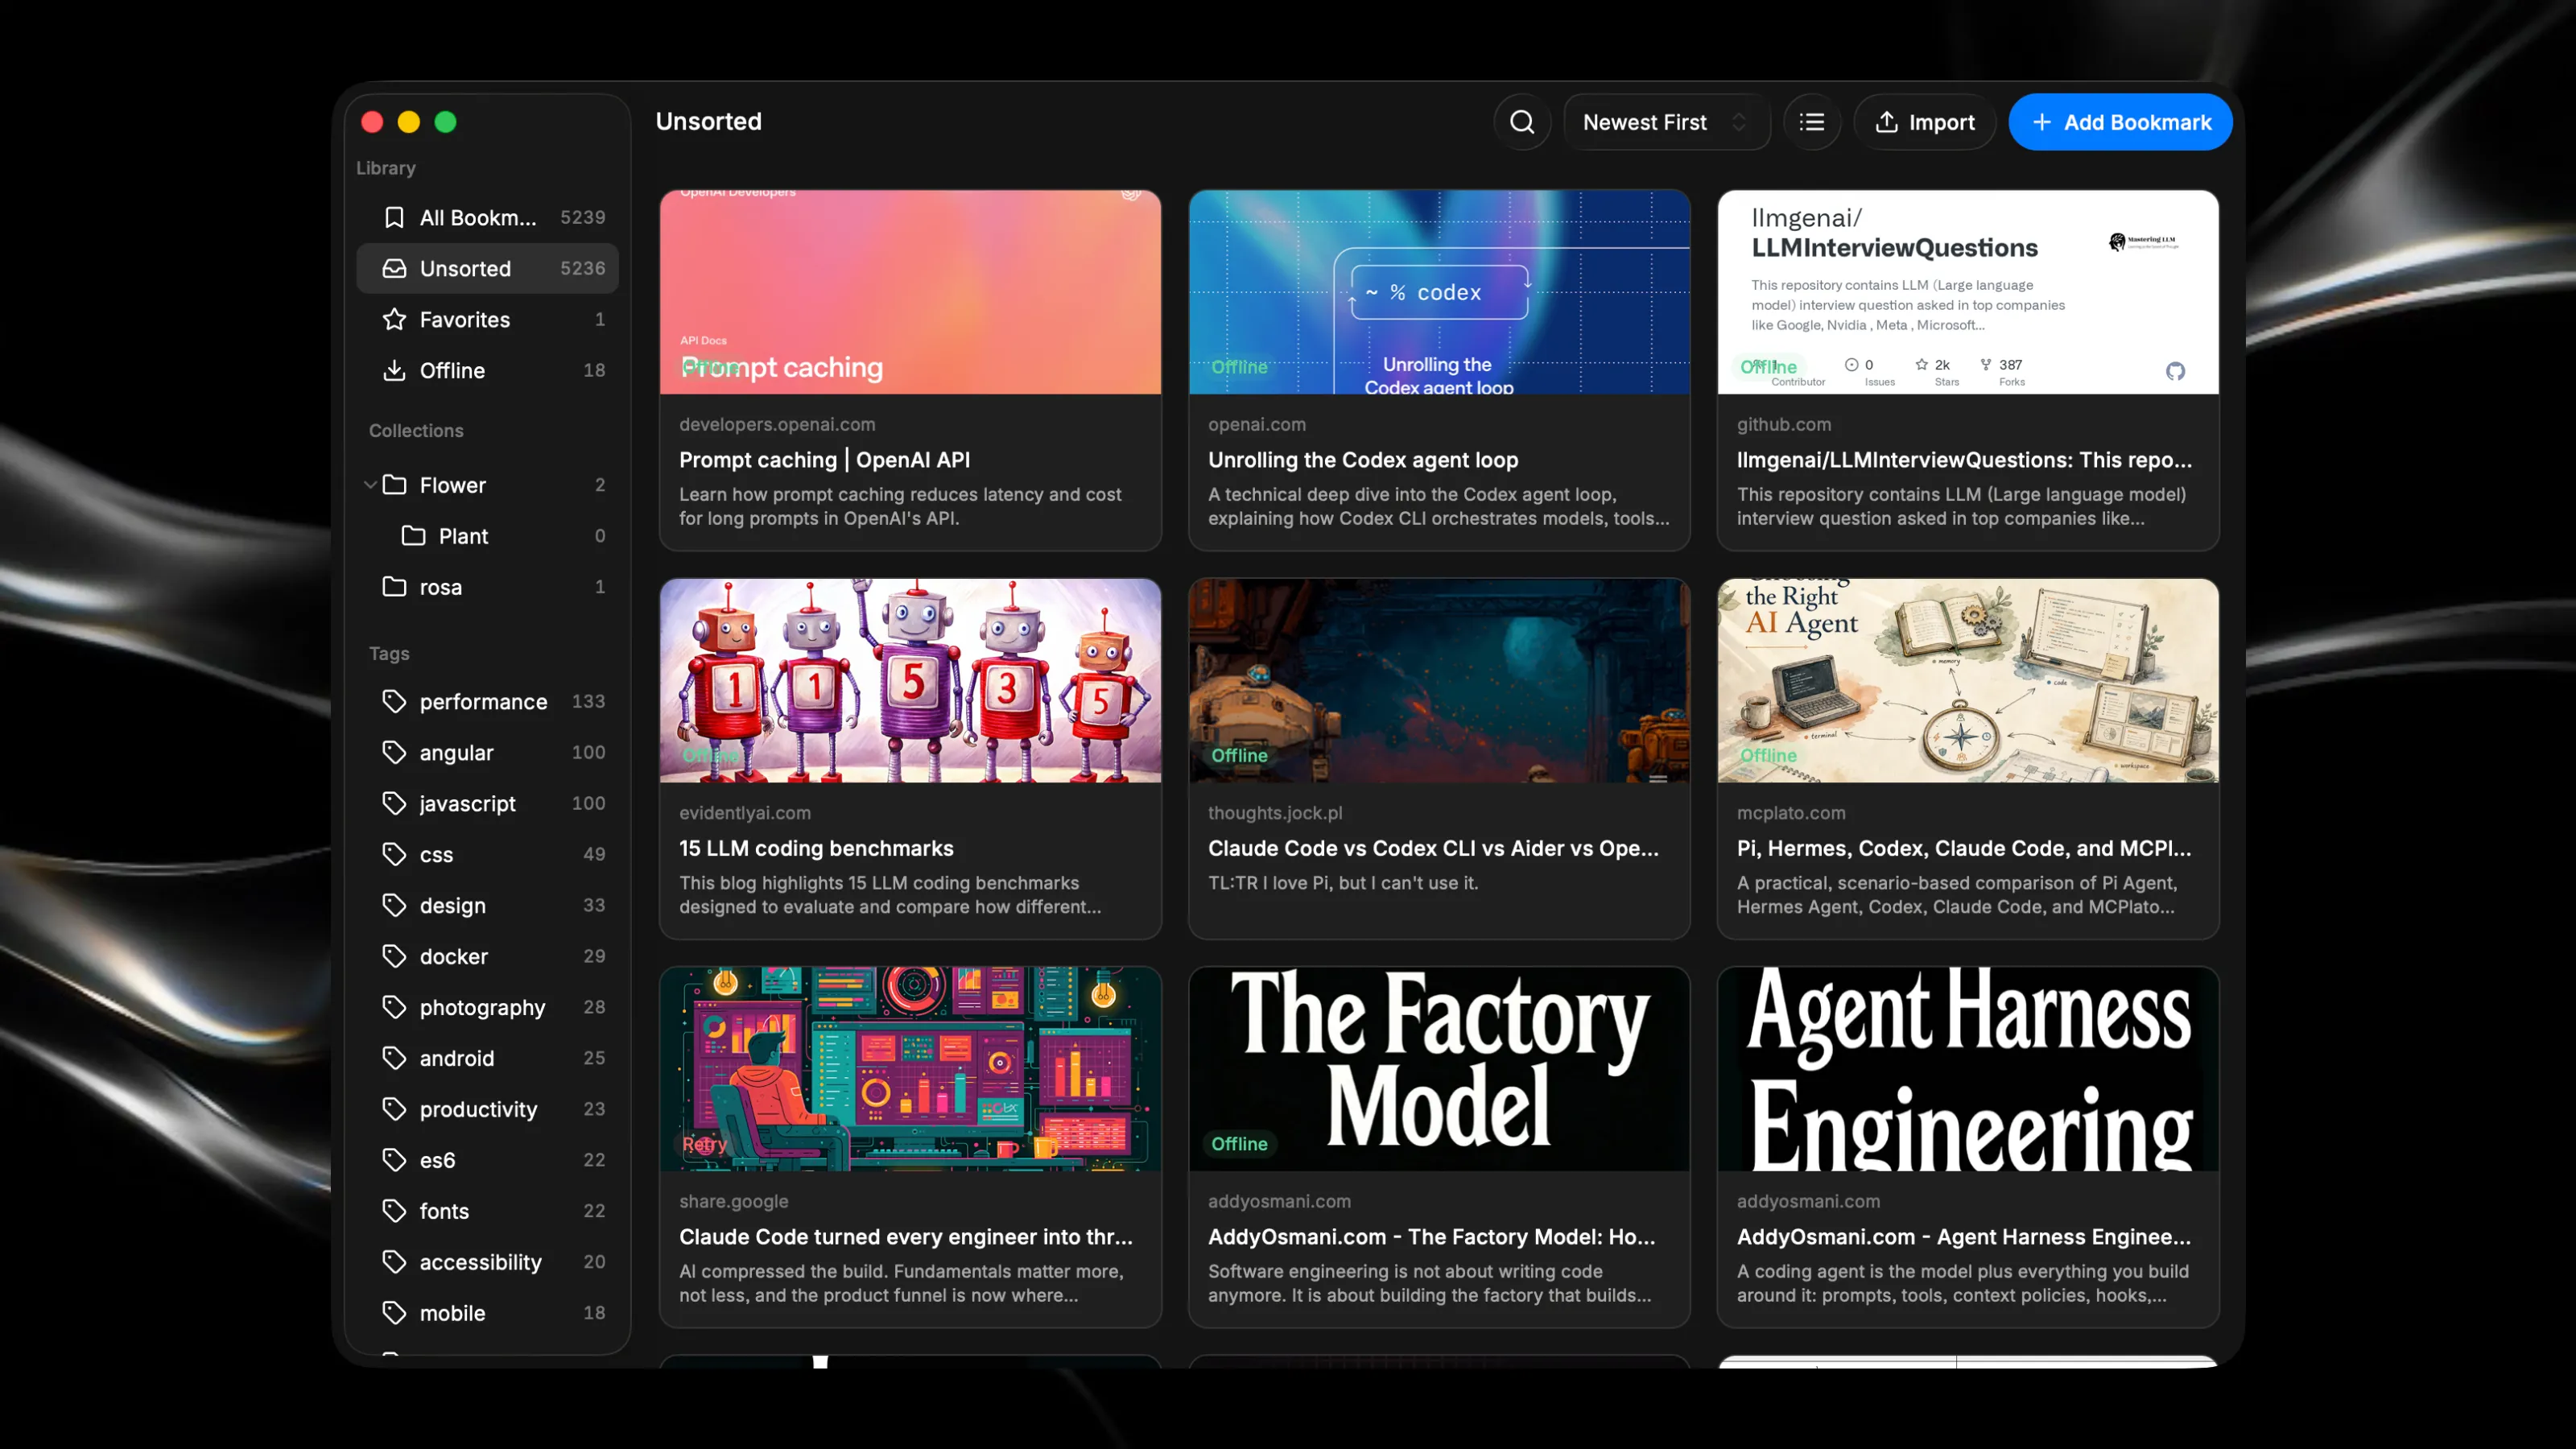Click the star icon for Favorites
The height and width of the screenshot is (1449, 2576).
(394, 319)
